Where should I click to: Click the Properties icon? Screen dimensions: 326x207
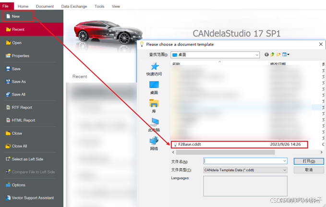pyautogui.click(x=8, y=56)
